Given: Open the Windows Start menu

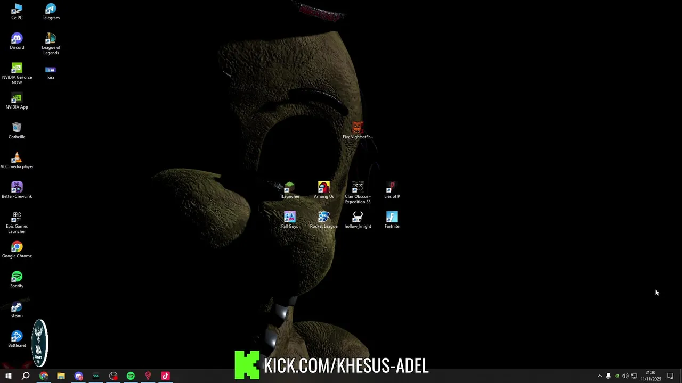Looking at the screenshot, I should (x=9, y=376).
